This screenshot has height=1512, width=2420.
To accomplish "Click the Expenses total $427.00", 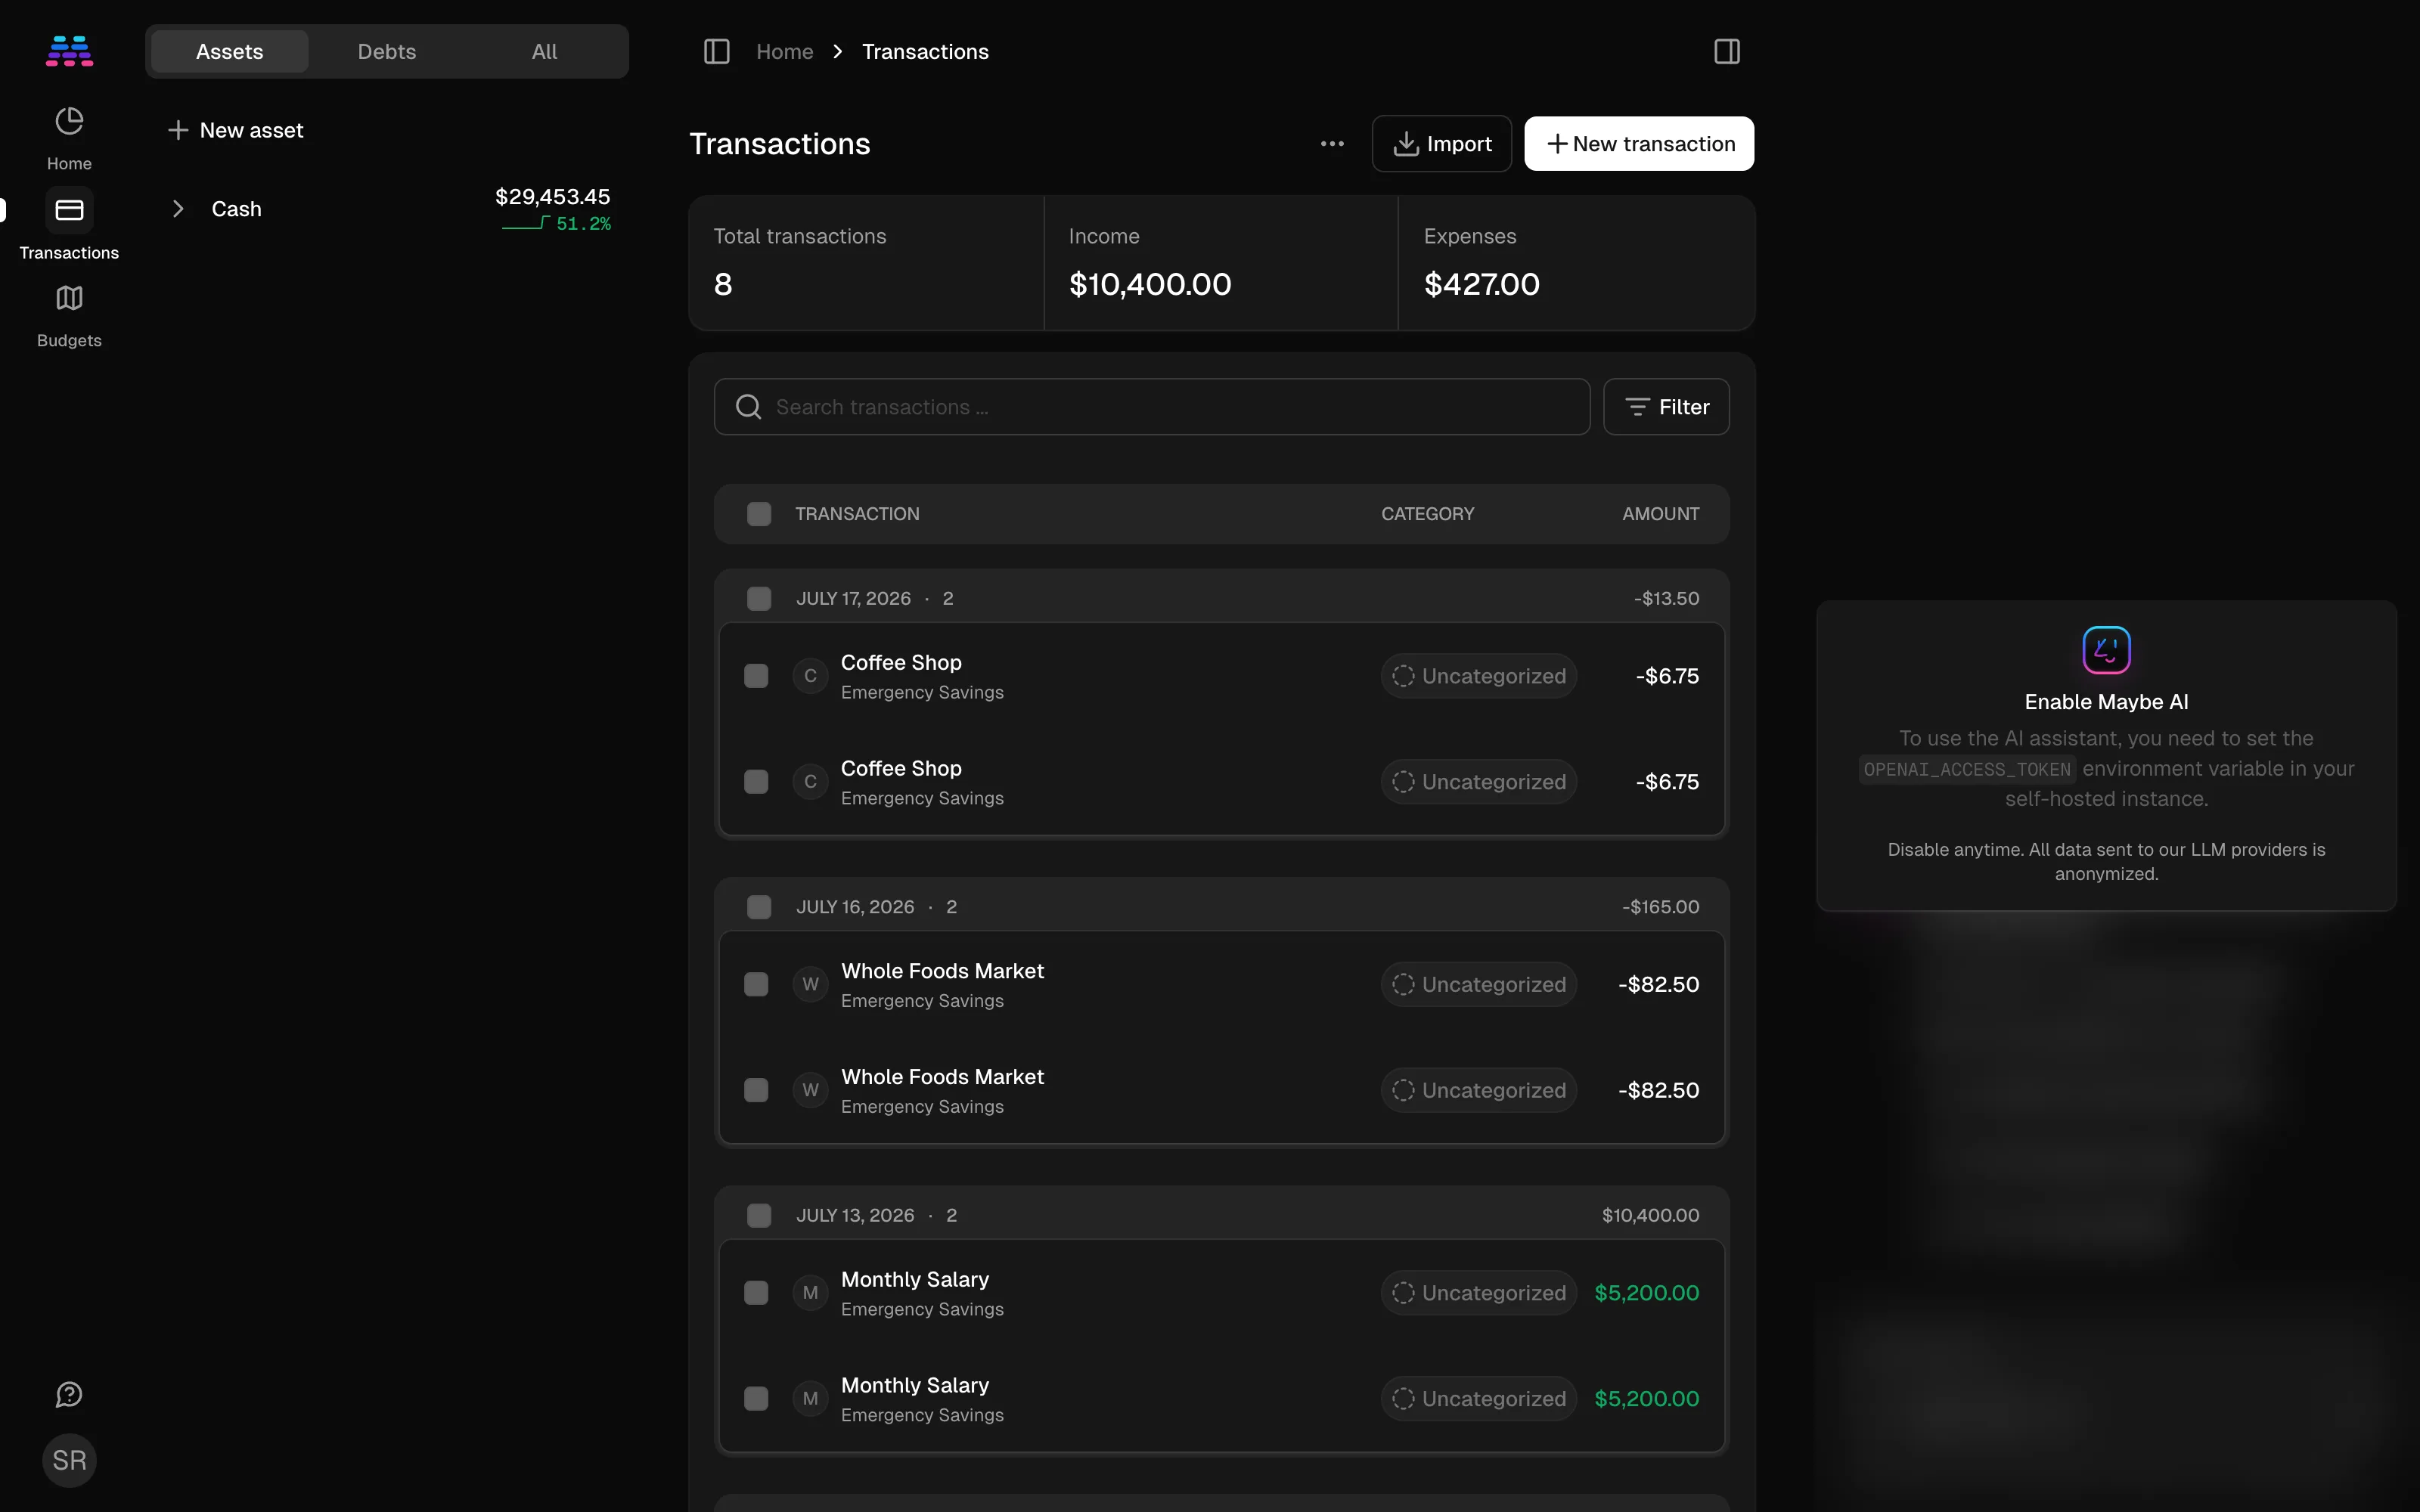I will (x=1482, y=284).
